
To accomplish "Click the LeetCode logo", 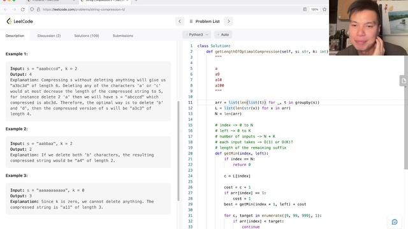I will (x=20, y=21).
